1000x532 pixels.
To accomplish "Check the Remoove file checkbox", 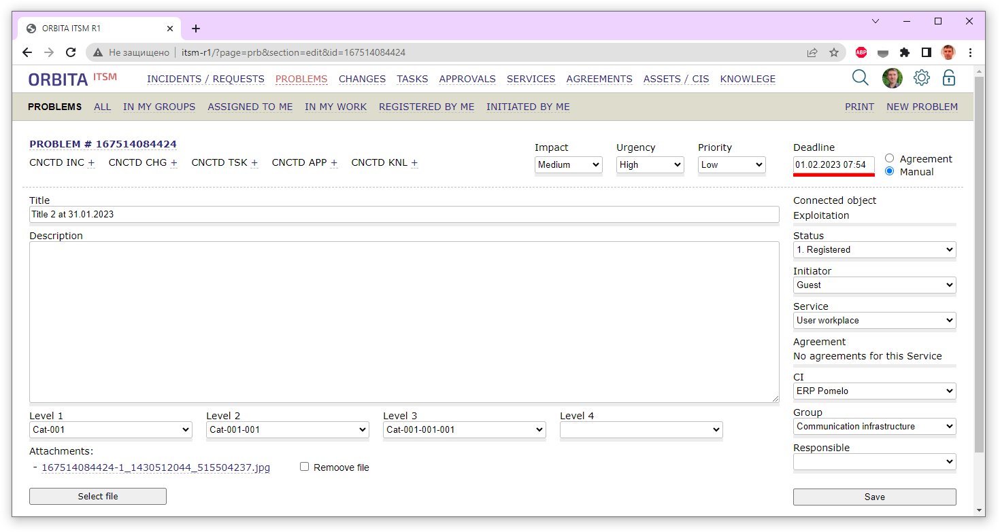I will pos(305,467).
